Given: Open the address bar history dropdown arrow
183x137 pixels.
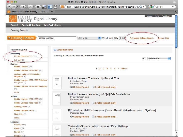Looking at the screenshot, I should [x=144, y=7].
